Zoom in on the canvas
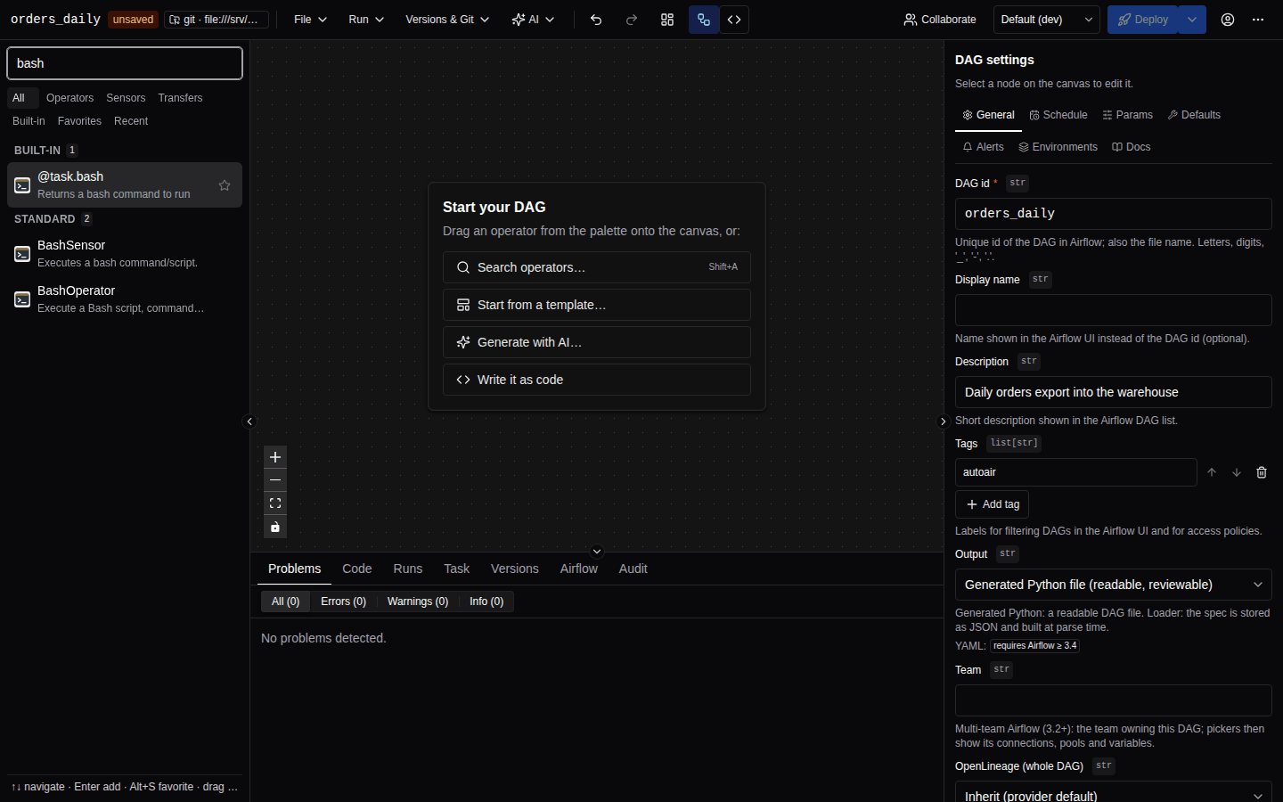Image resolution: width=1283 pixels, height=802 pixels. click(275, 457)
